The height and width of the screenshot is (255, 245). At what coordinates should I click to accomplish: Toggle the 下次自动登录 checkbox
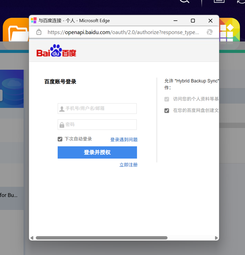(60, 139)
